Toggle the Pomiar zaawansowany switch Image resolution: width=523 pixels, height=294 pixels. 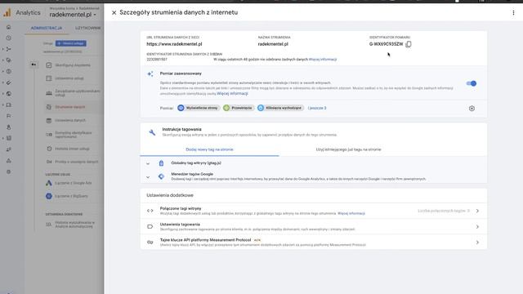tap(472, 83)
